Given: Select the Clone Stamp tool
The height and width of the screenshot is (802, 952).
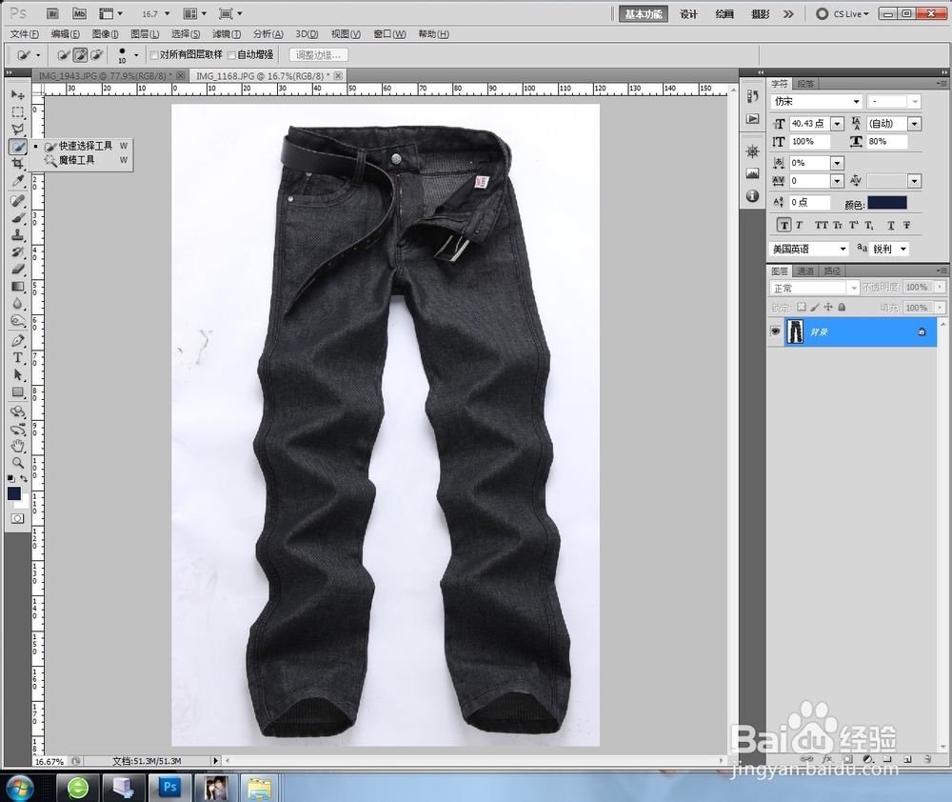Looking at the screenshot, I should [x=17, y=234].
